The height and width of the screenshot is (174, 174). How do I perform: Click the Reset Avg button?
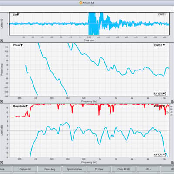coord(50,169)
